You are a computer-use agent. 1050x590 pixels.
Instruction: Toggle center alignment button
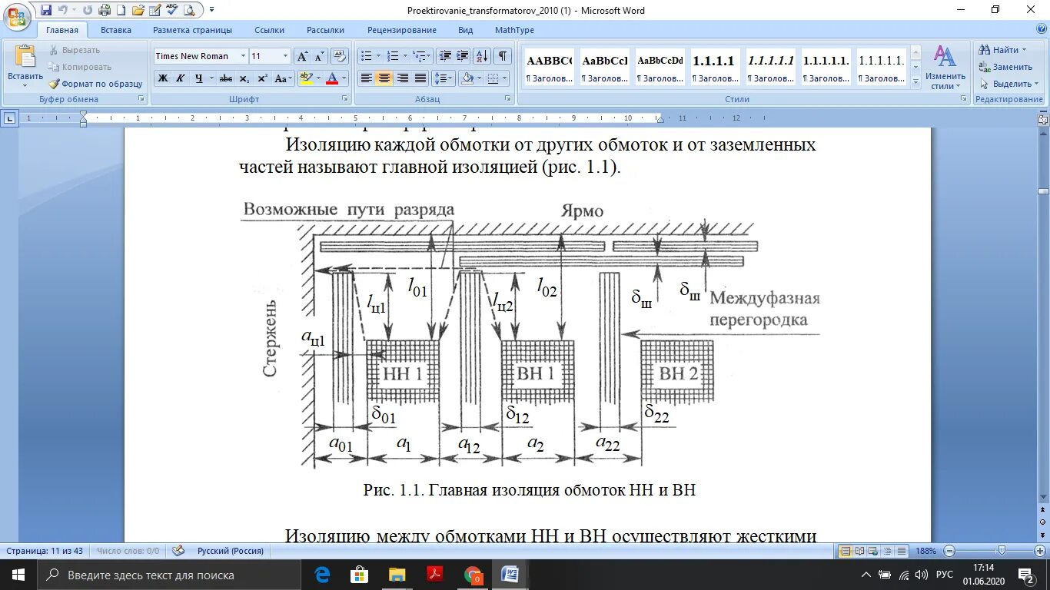(x=384, y=78)
